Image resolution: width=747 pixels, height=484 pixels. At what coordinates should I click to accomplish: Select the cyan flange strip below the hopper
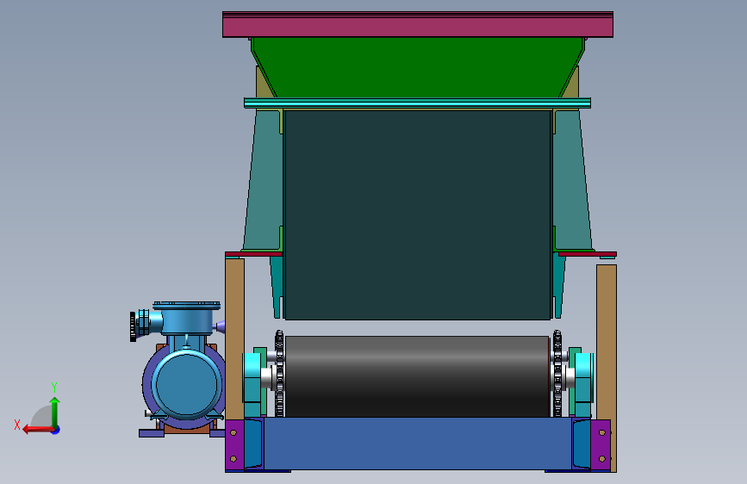pyautogui.click(x=417, y=102)
